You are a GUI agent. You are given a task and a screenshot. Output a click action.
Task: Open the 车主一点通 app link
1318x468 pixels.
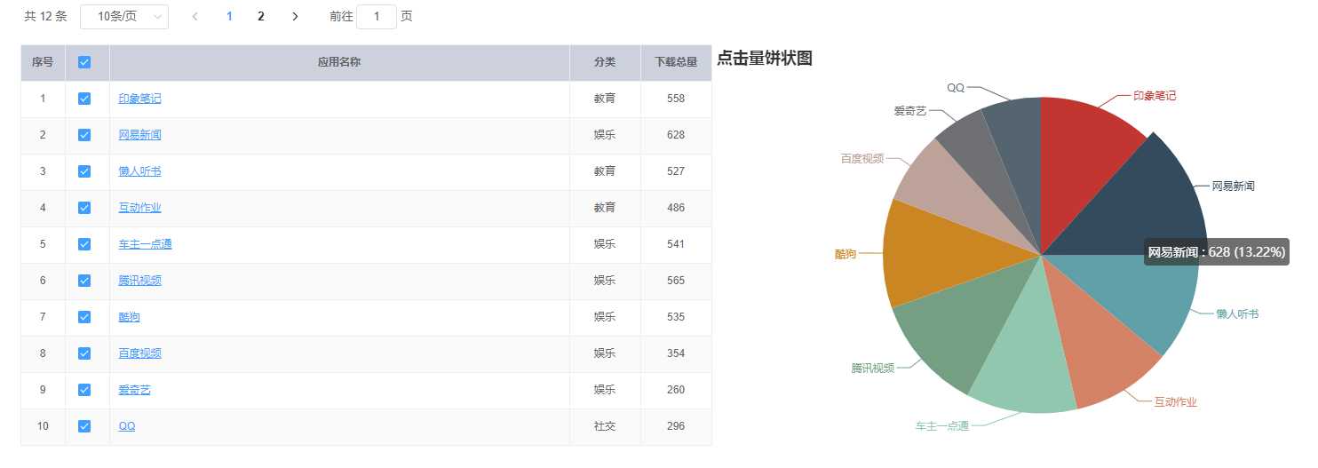[146, 244]
